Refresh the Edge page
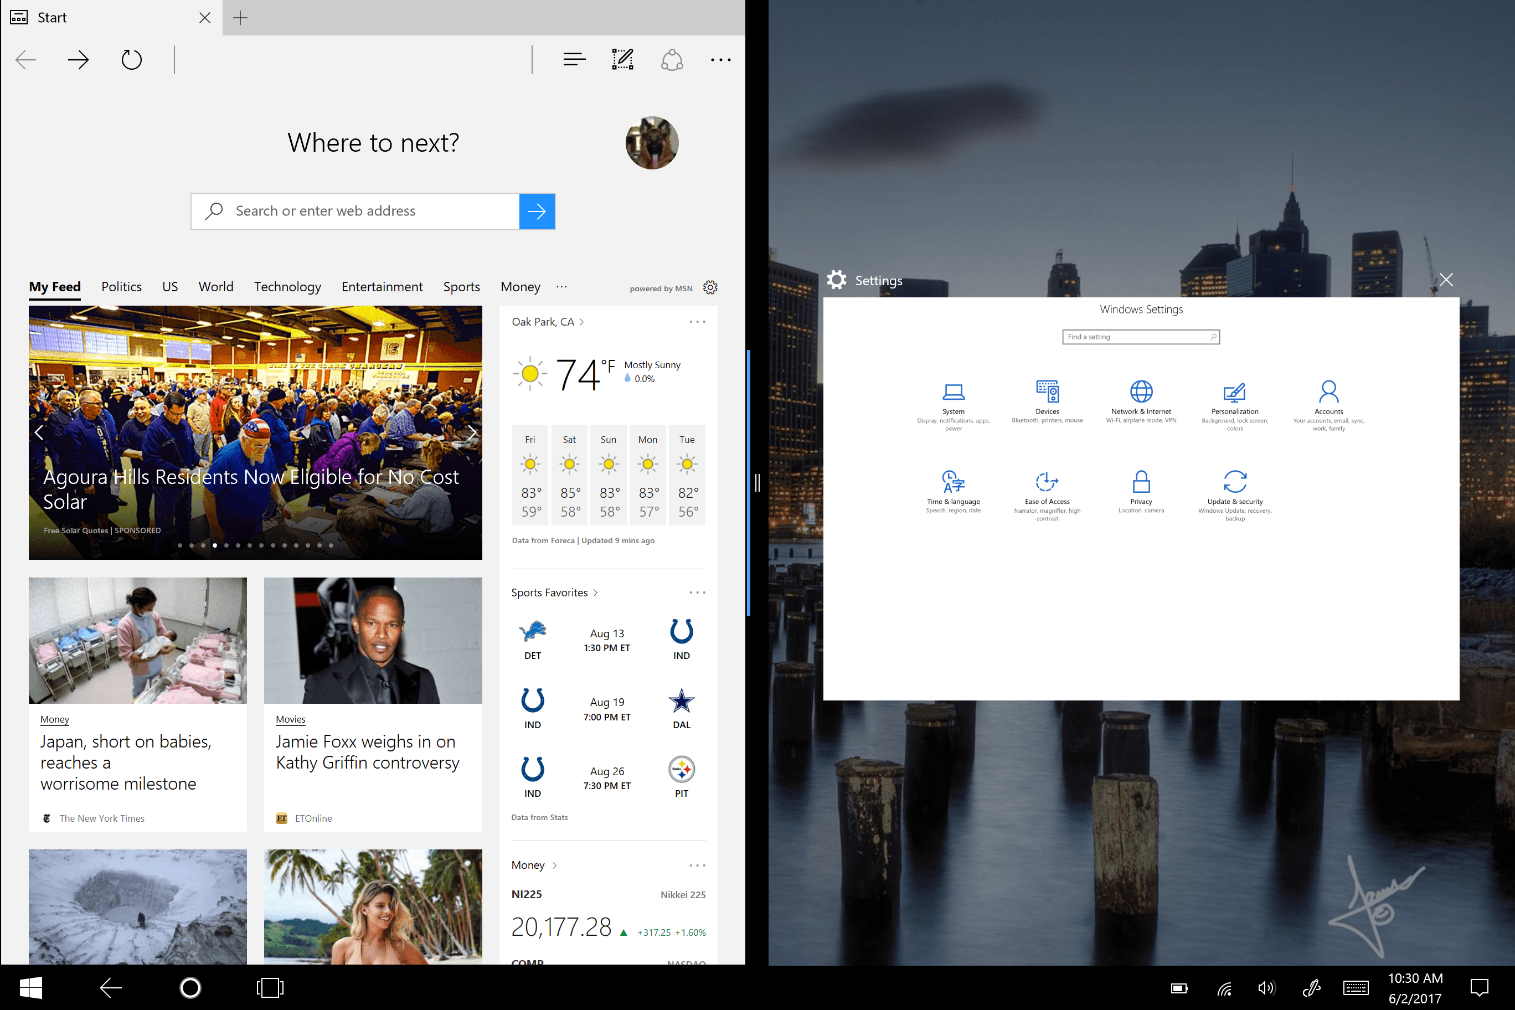The height and width of the screenshot is (1010, 1515). click(x=131, y=60)
